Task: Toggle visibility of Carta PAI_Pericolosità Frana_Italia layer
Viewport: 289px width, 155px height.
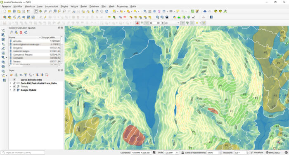Action: coord(14,83)
